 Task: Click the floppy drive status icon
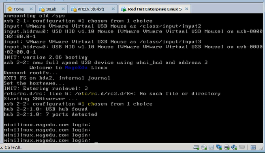click(211, 147)
